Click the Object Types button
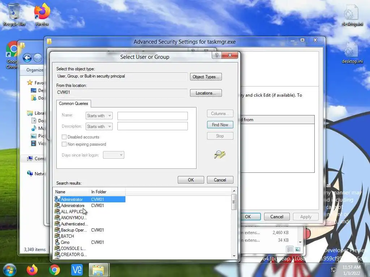The height and width of the screenshot is (277, 370). 206,77
